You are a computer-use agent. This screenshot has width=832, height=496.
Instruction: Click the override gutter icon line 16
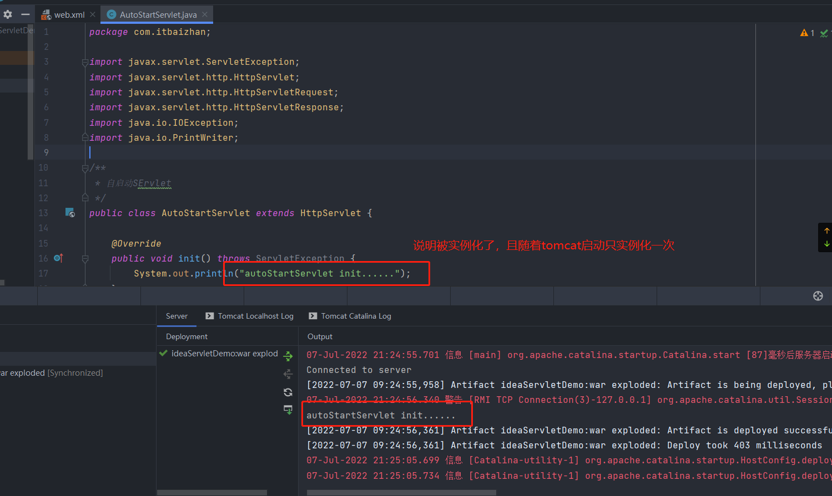pyautogui.click(x=58, y=258)
